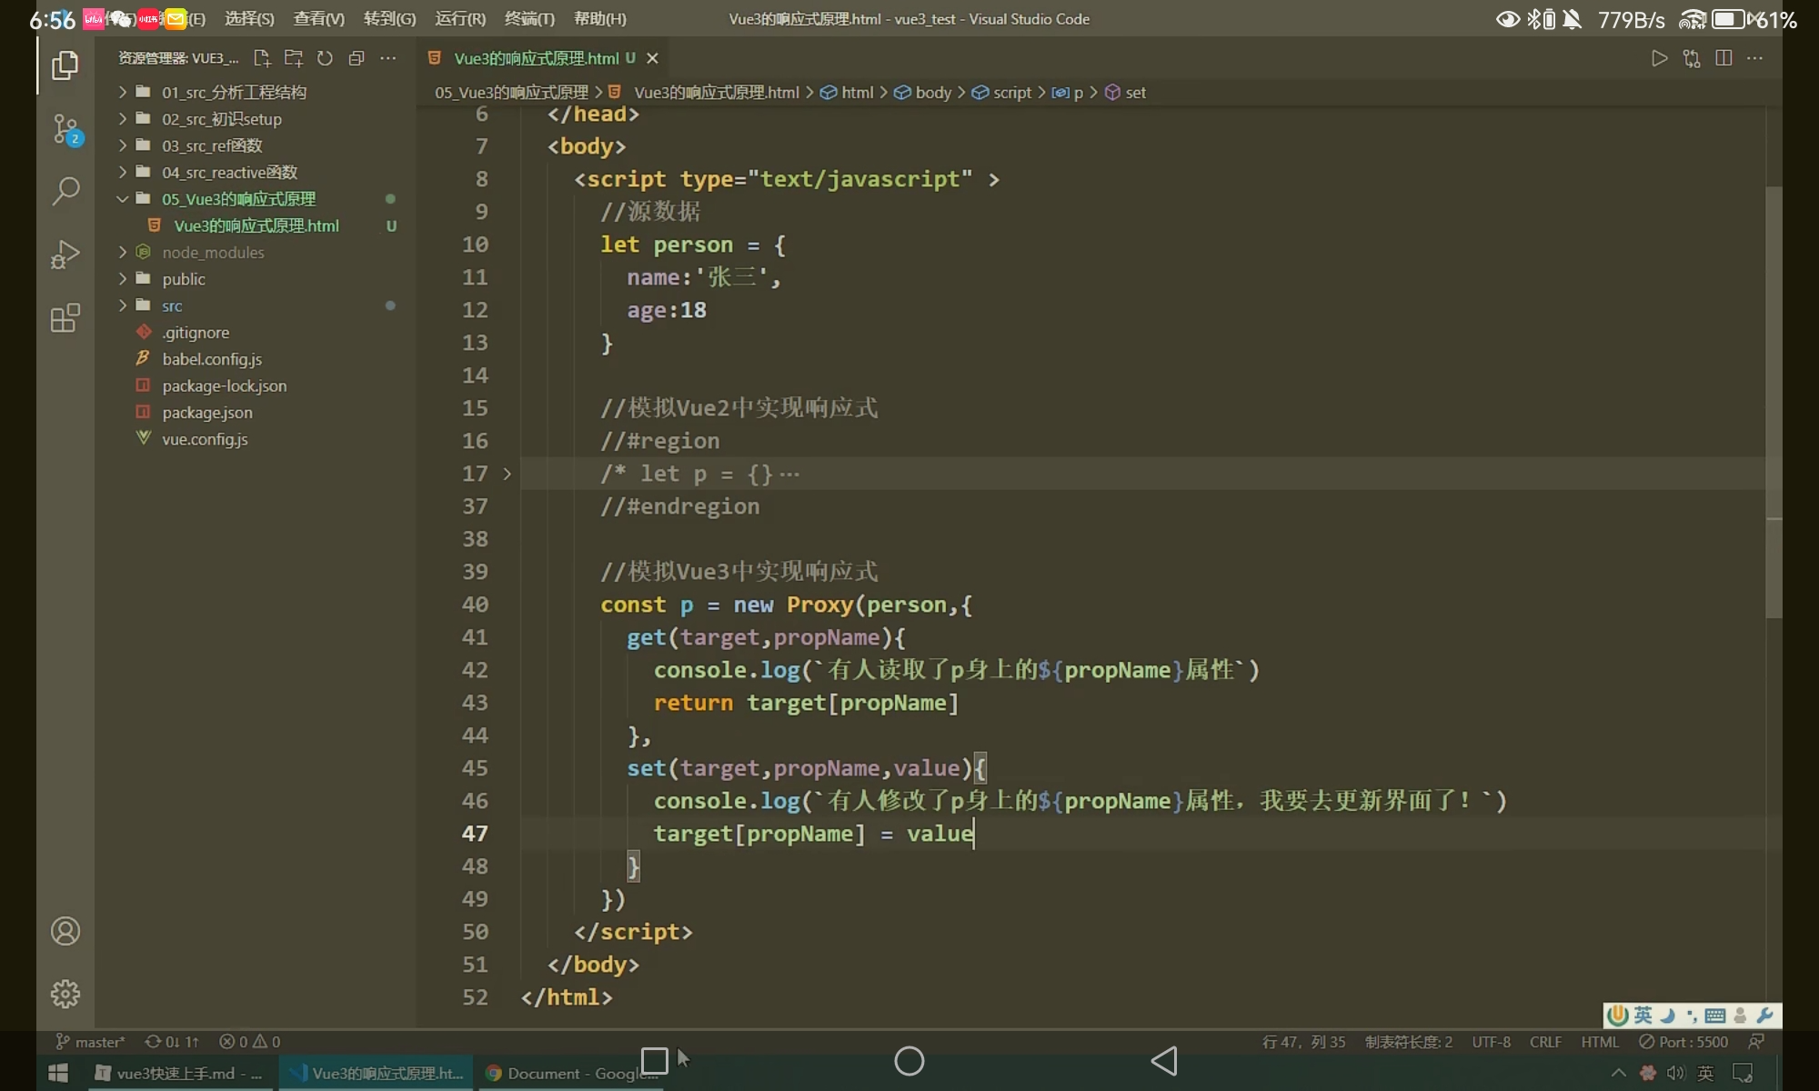
Task: Open the 帮助(H) menu
Action: point(599,18)
